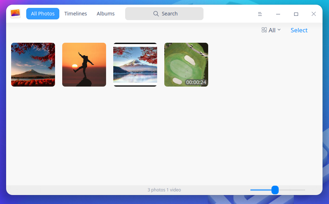The image size is (329, 204).
Task: Open the Mount Fuji red leaves photo
Action: (x=33, y=65)
